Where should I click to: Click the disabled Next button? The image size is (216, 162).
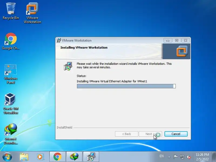[x=150, y=134]
